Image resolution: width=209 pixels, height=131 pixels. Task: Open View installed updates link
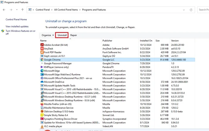click(x=17, y=27)
